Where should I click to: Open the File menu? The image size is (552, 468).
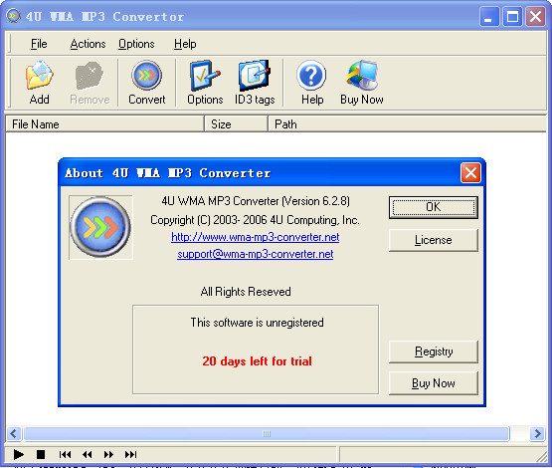click(x=39, y=44)
